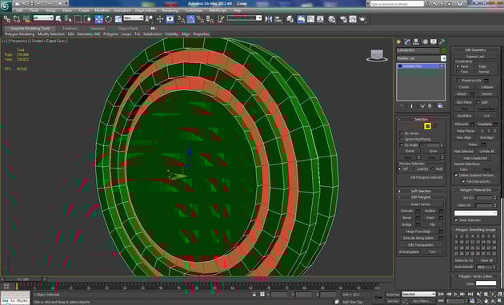The height and width of the screenshot is (305, 504).
Task: Switch to the Utilities hammer tab
Action: (442, 42)
